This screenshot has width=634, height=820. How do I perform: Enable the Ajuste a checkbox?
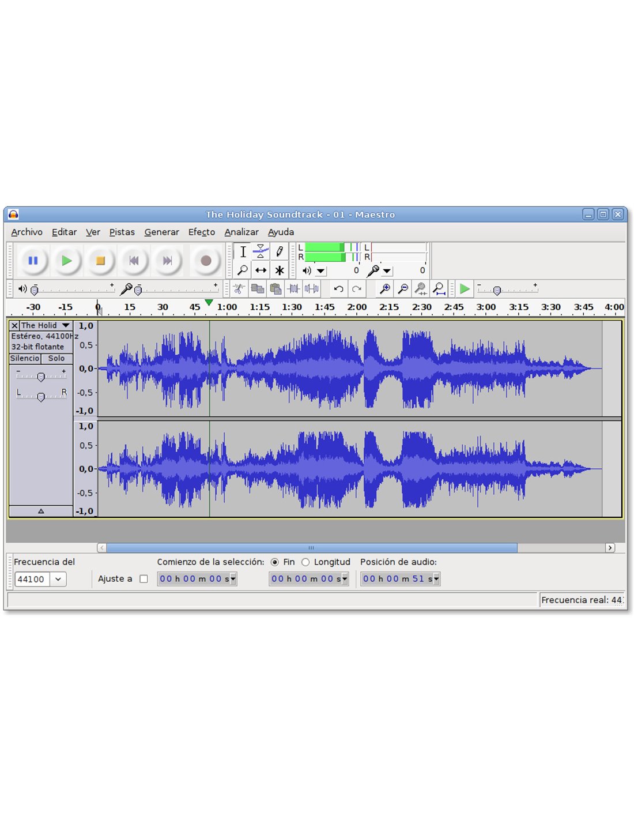pos(144,579)
